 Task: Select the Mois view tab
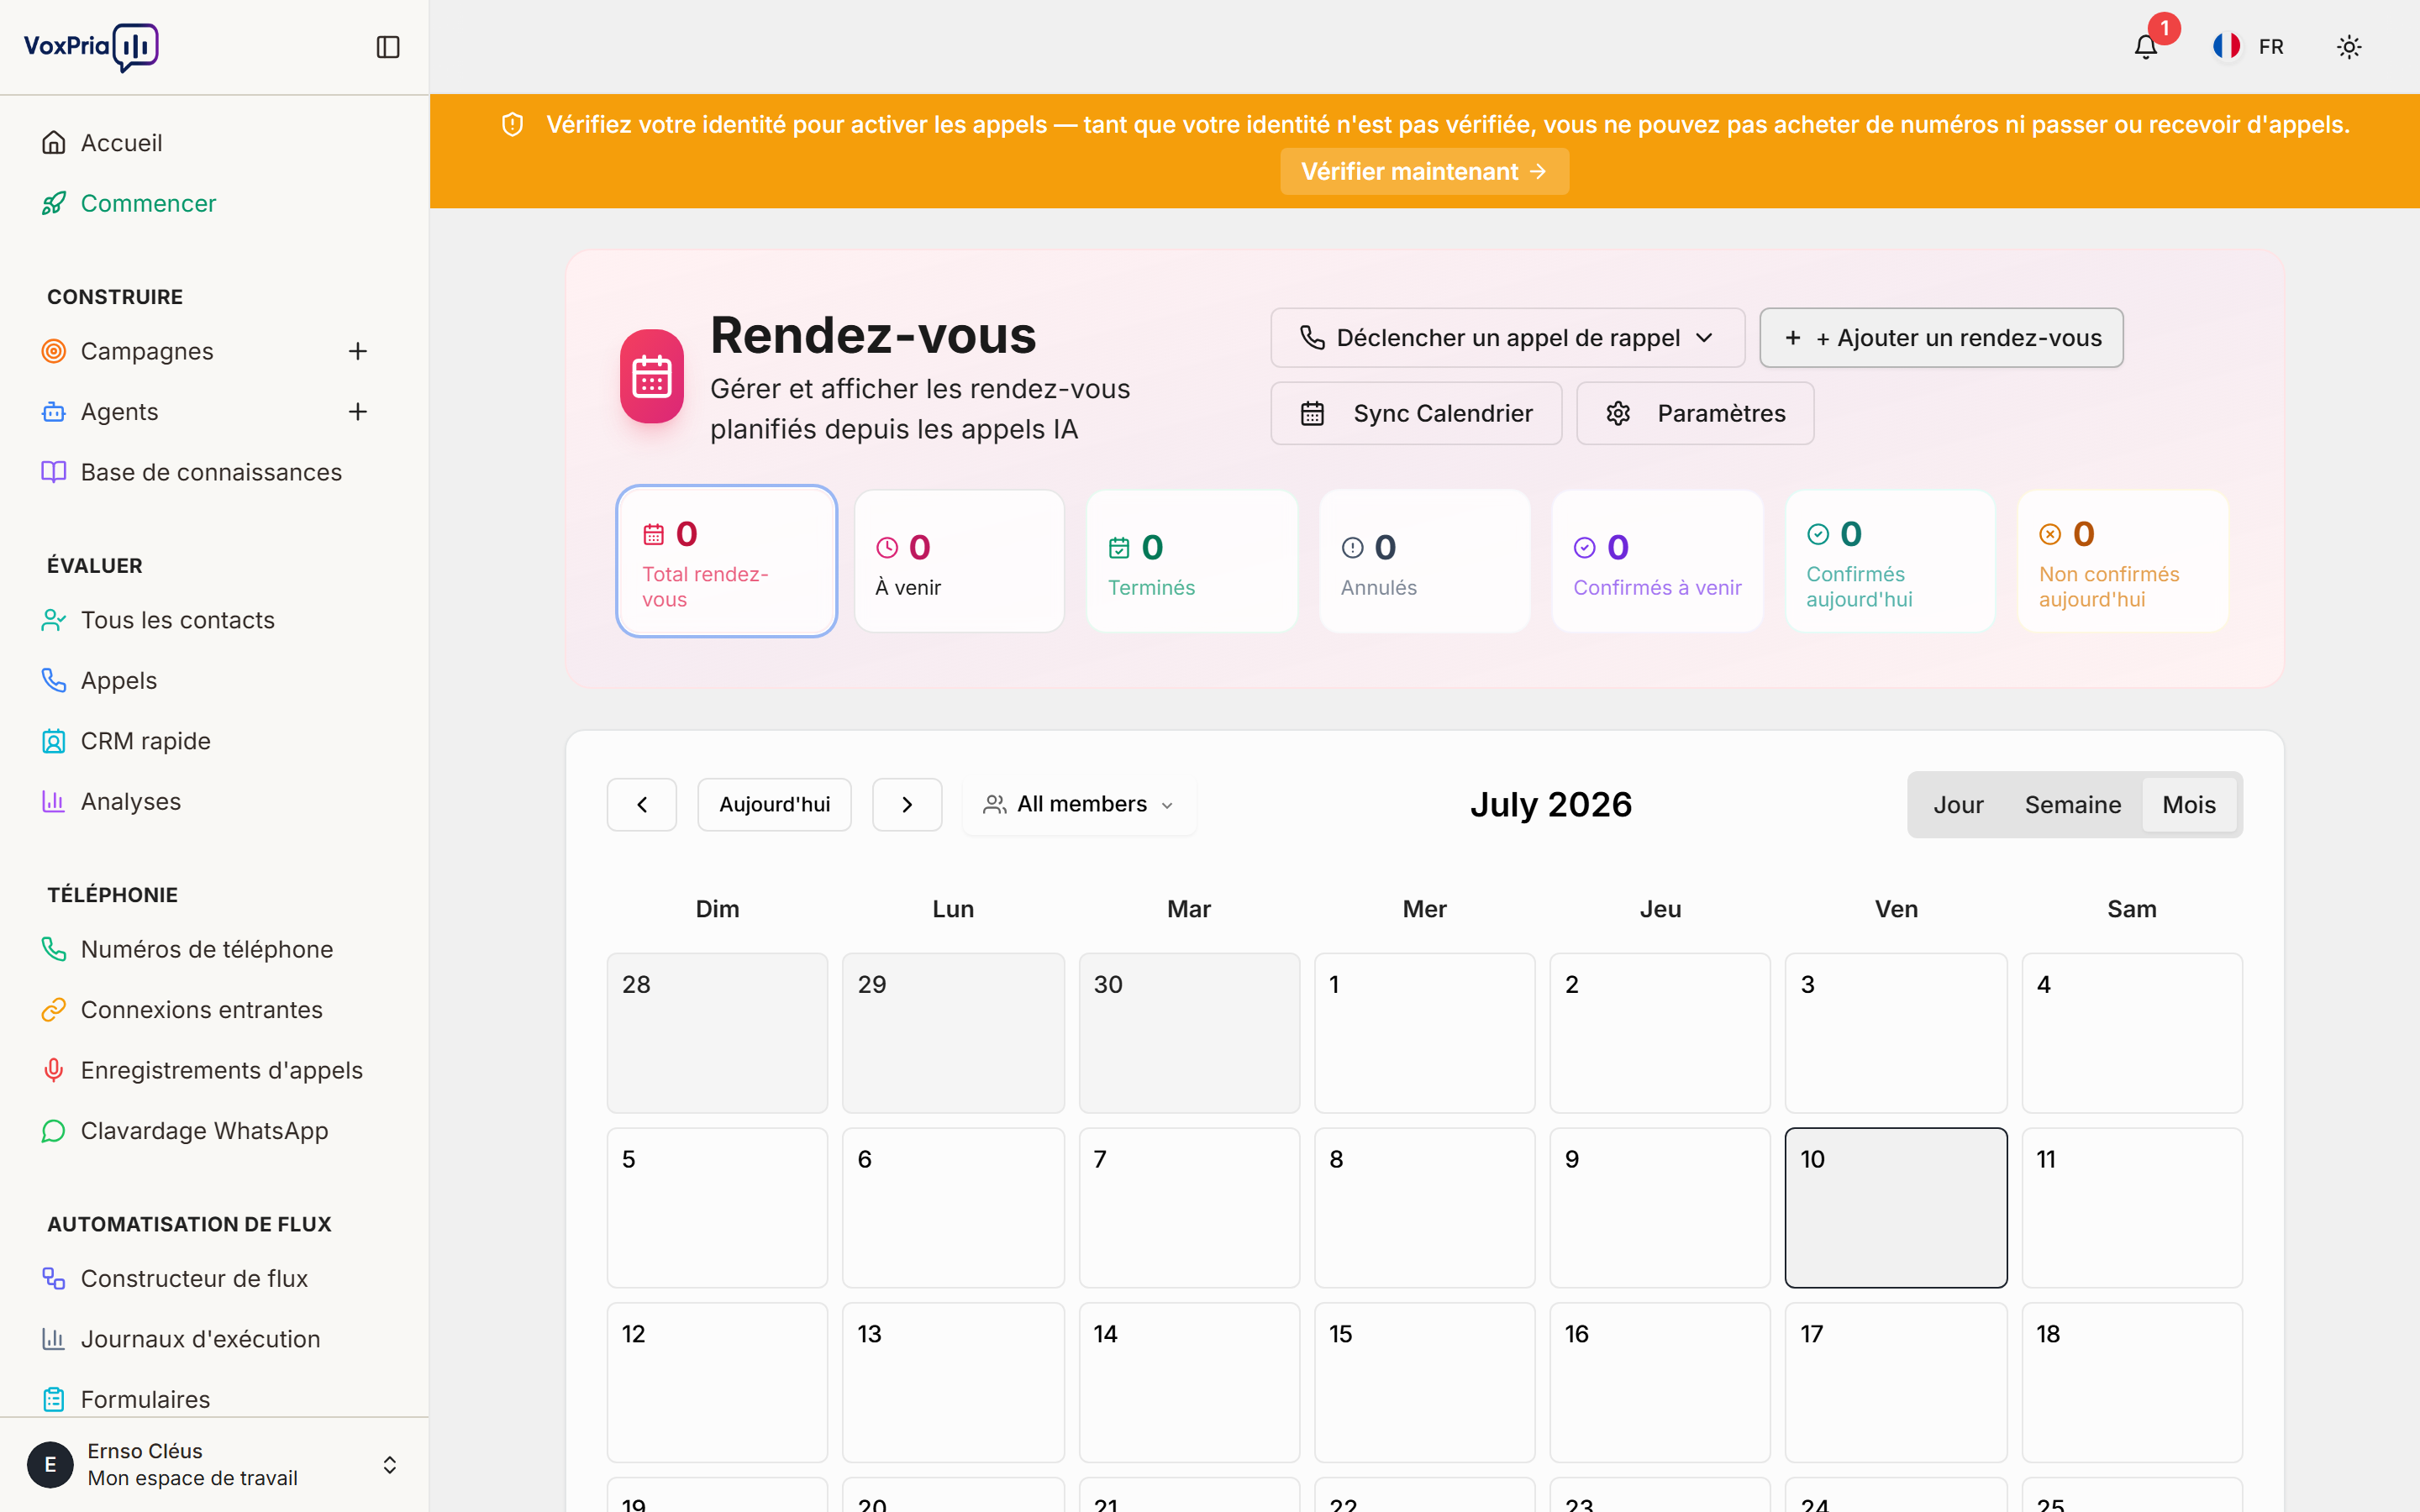point(2189,805)
